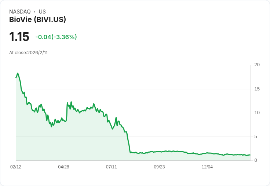Select the 09/23 date on x-axis
Image resolution: width=270 pixels, height=186 pixels.
click(x=159, y=167)
